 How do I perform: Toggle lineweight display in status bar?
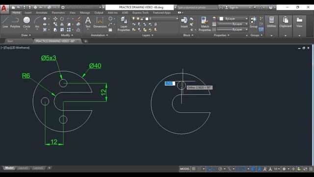[x=253, y=169]
